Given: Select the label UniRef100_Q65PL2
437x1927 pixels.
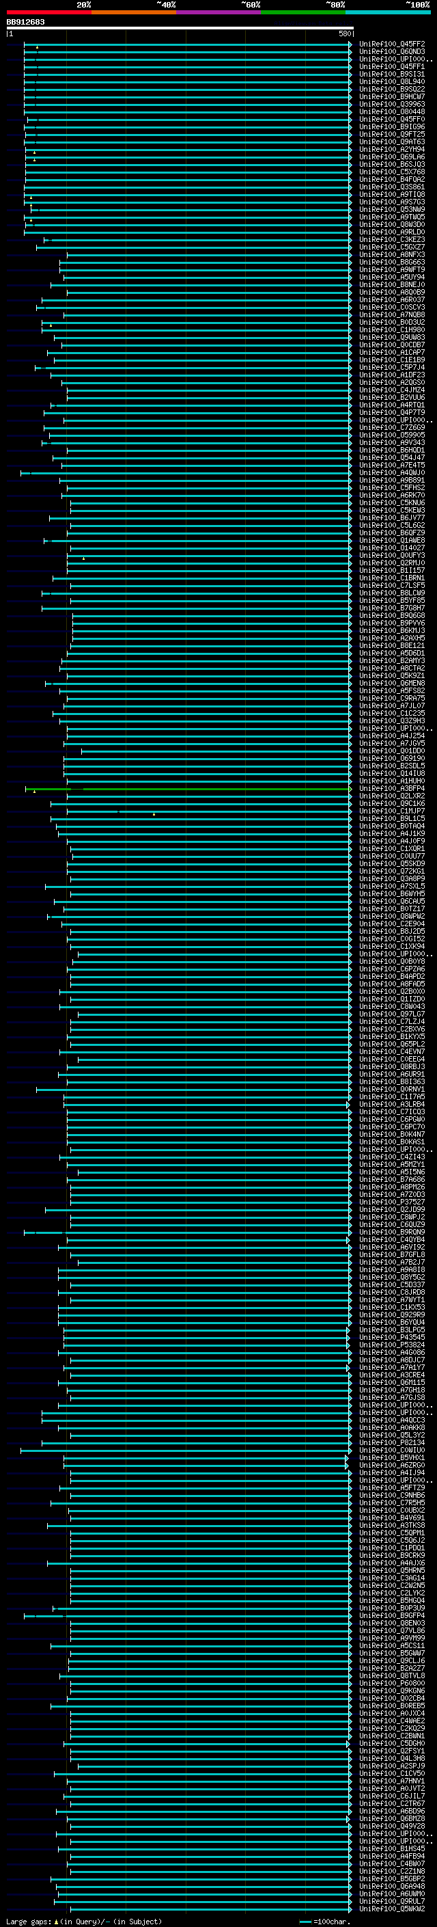Looking at the screenshot, I should click(392, 1045).
